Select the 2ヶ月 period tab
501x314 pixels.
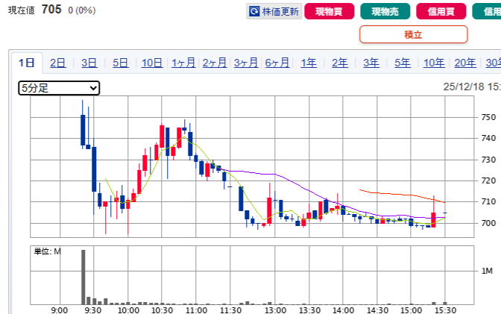(x=214, y=63)
